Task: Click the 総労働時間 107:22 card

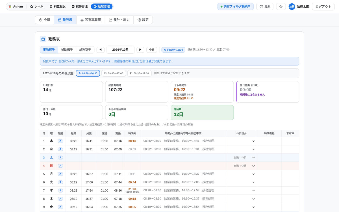Action: tap(137, 92)
